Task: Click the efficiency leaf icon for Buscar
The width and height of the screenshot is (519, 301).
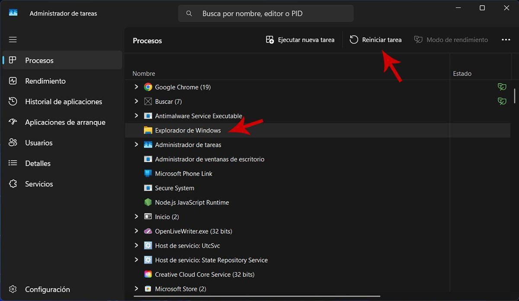Action: click(x=502, y=101)
